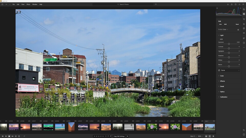Toggle the shadow clipping indicator on histogram
This screenshot has width=246, height=138.
[x=217, y=8]
